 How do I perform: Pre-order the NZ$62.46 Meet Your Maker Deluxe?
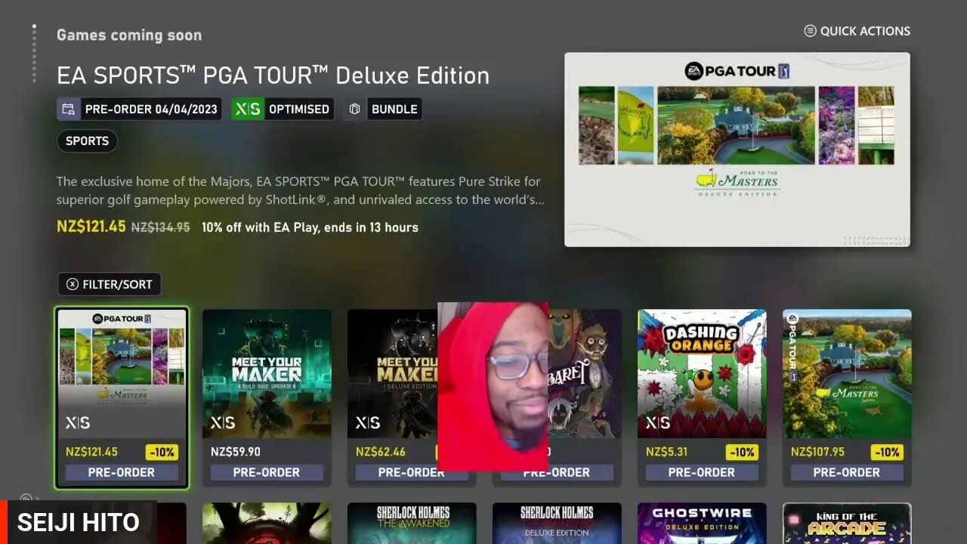[x=412, y=472]
